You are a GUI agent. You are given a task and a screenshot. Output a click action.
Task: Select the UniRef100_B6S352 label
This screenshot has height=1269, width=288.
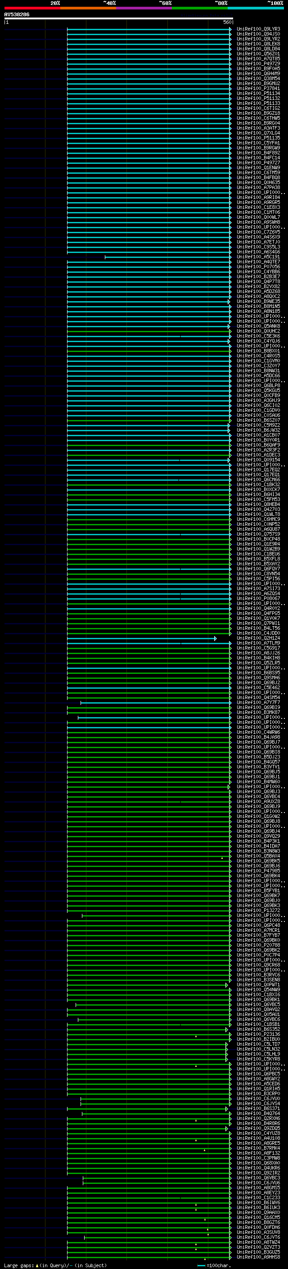[x=258, y=1029]
